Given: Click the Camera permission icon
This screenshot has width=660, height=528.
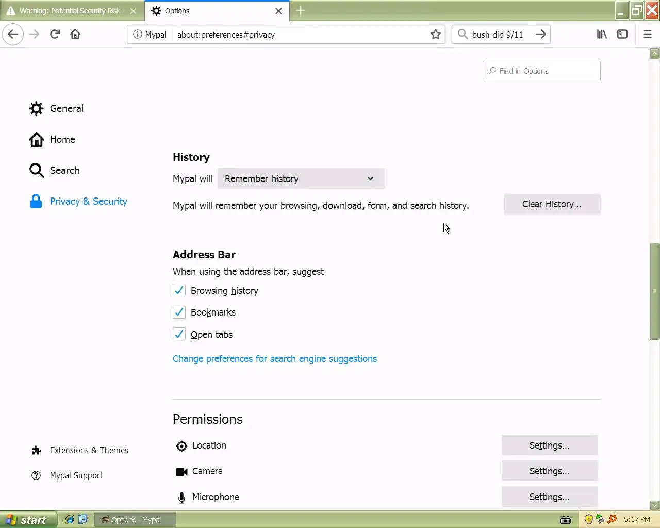Looking at the screenshot, I should pos(181,472).
